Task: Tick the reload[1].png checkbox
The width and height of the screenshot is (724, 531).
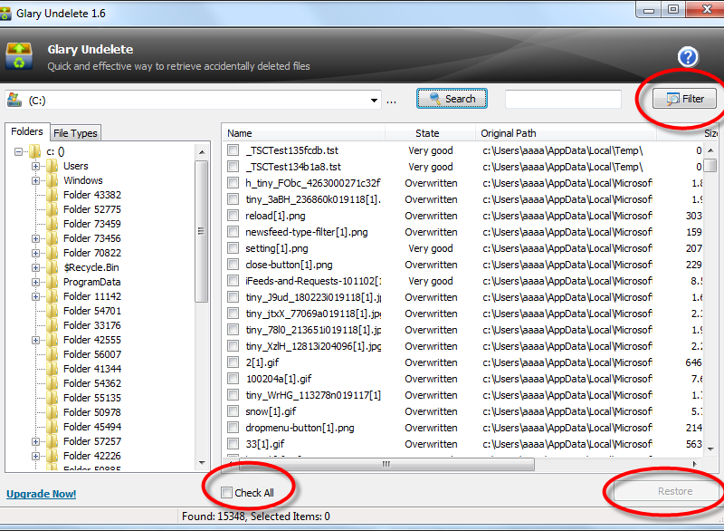Action: point(233,216)
